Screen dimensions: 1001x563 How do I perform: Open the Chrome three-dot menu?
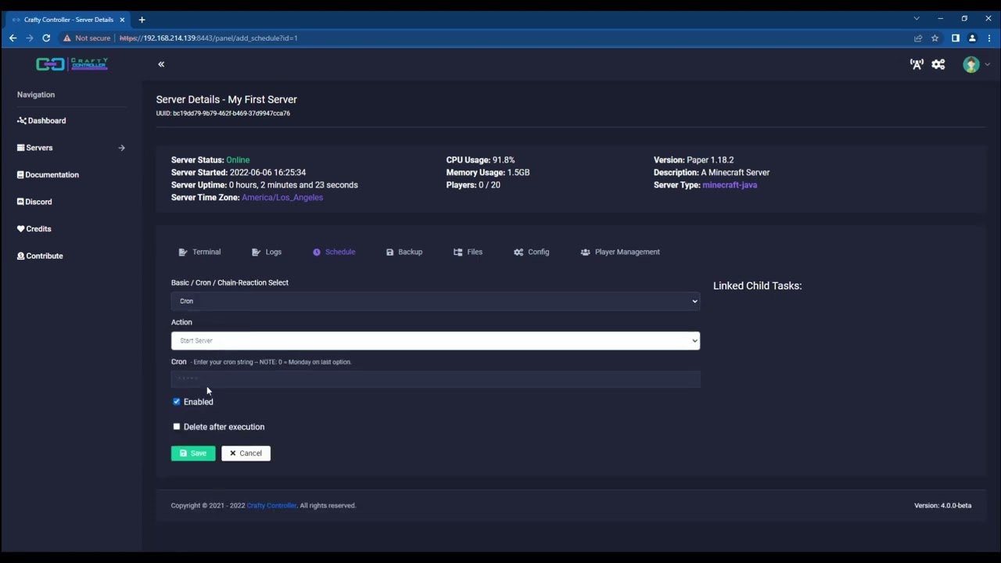pos(989,38)
